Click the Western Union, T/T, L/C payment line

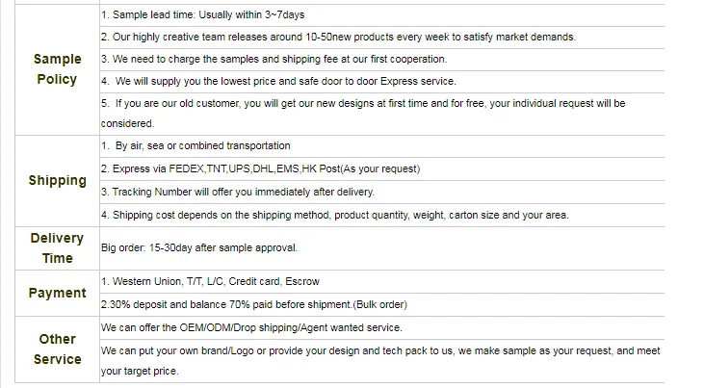pyautogui.click(x=210, y=281)
